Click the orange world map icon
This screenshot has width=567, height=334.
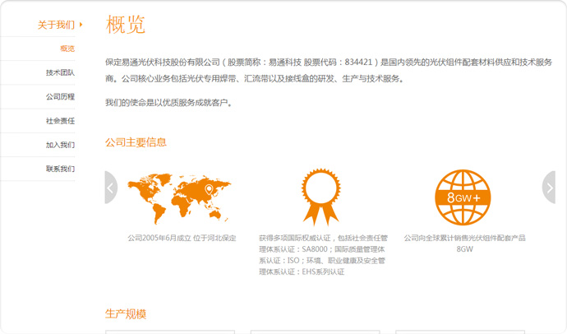tap(179, 198)
